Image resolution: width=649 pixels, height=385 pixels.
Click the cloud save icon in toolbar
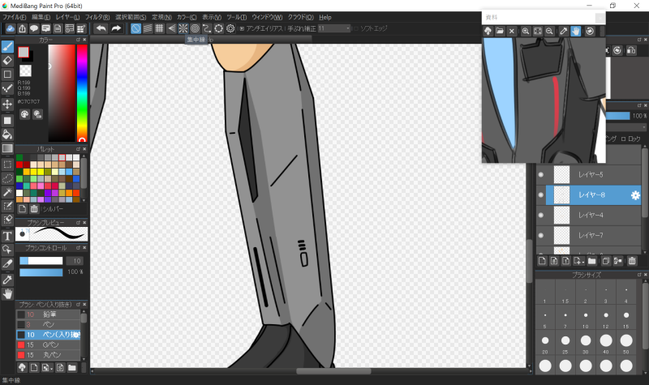point(11,28)
